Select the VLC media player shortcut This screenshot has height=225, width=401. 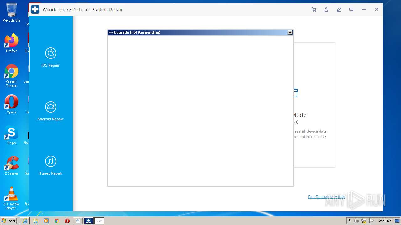pyautogui.click(x=11, y=198)
